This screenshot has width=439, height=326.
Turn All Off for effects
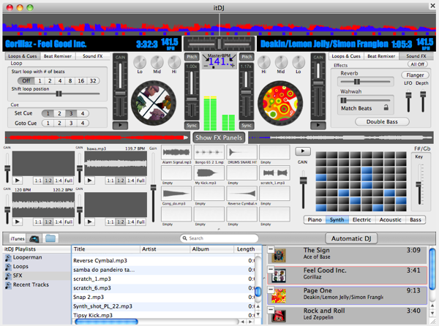coord(418,64)
